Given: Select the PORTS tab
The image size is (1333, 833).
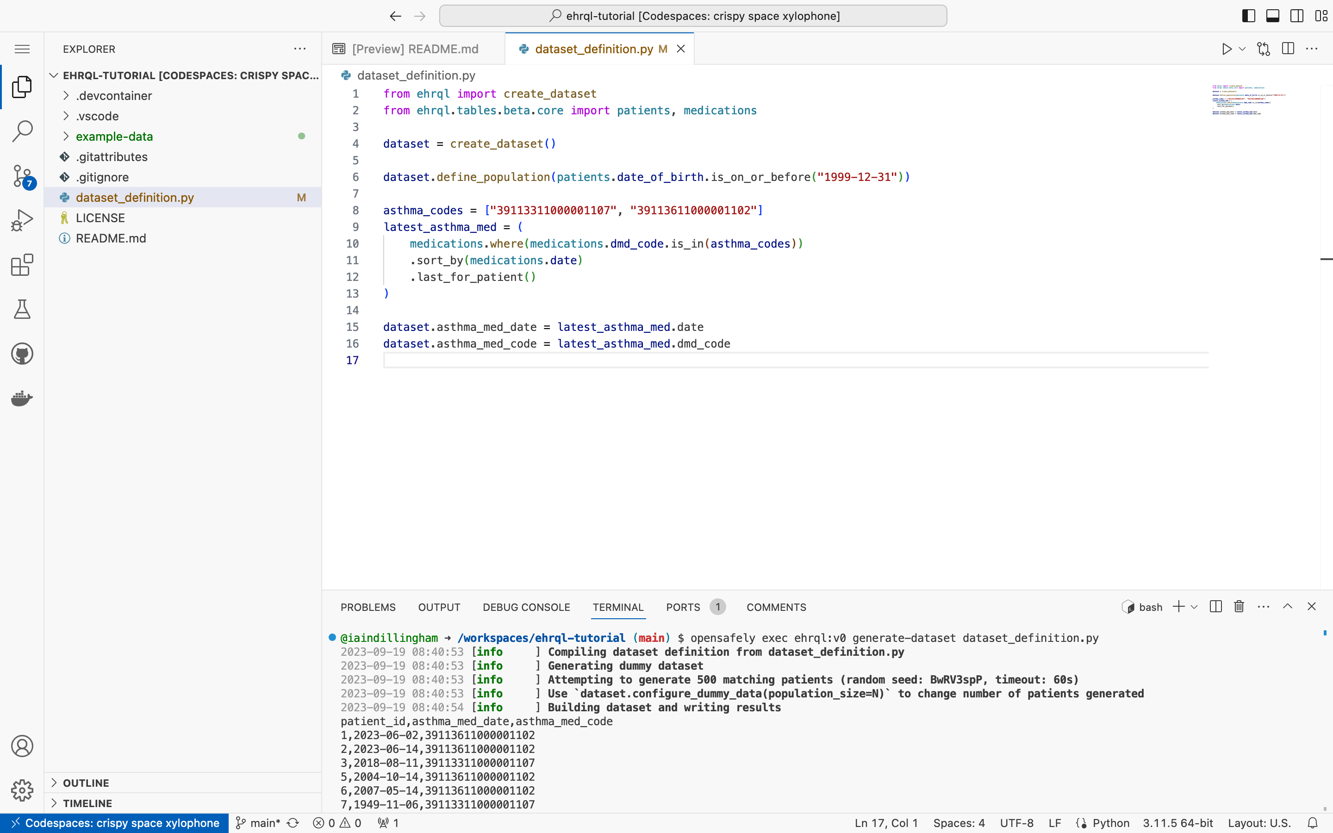Looking at the screenshot, I should (x=683, y=607).
